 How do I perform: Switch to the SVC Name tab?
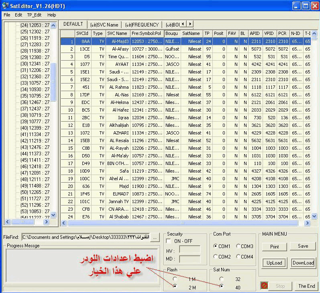(x=104, y=25)
